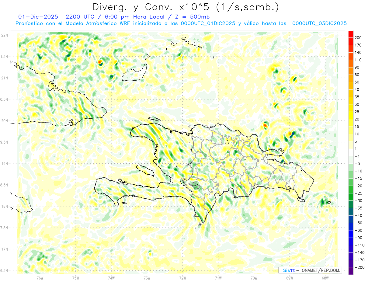
Task: Click the colorbar value "-15"
Action: click(359, 178)
